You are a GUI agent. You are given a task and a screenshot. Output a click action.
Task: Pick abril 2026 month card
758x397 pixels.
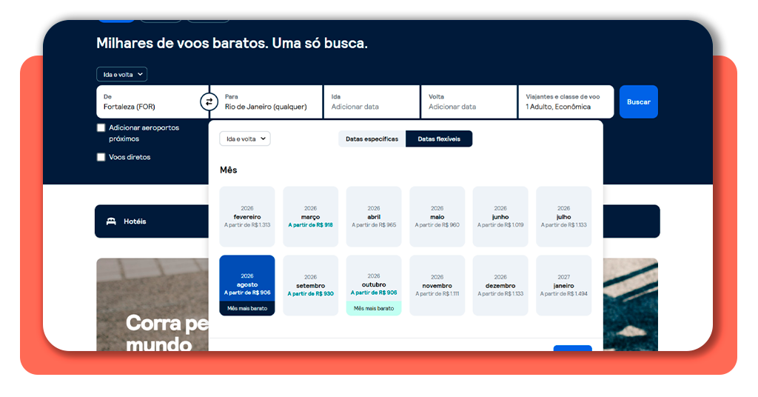pos(374,216)
